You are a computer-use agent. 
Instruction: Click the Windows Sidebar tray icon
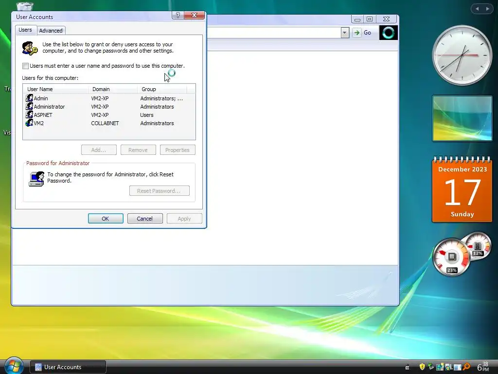pos(440,367)
